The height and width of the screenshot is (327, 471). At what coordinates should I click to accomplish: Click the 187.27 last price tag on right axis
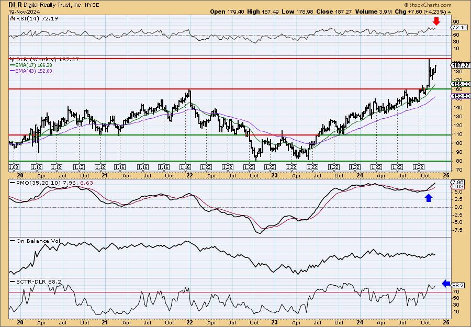[x=461, y=65]
